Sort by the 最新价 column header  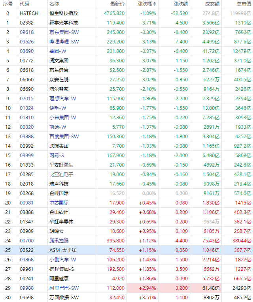point(117,4)
